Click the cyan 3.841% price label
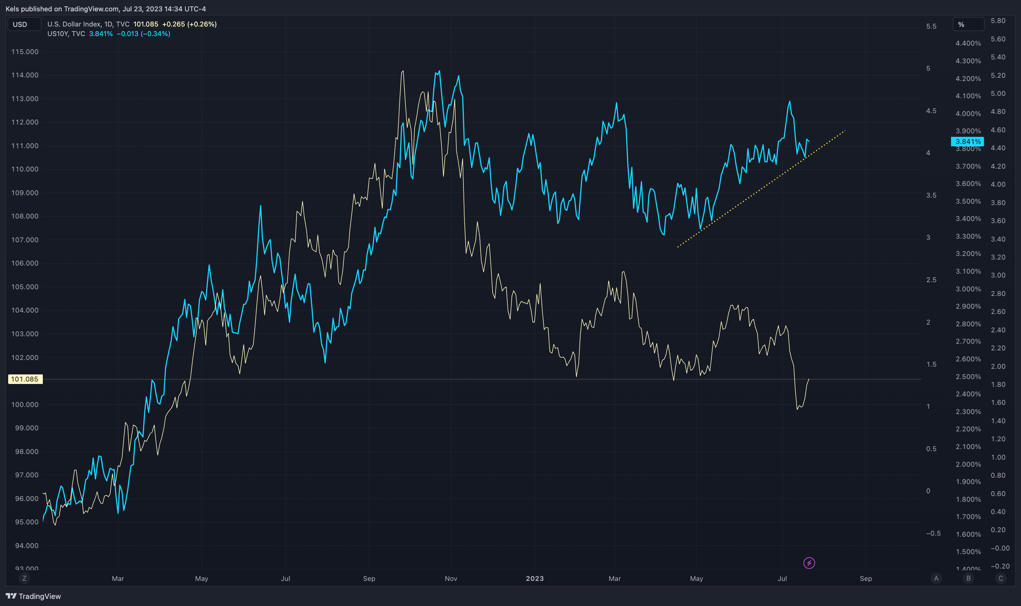The width and height of the screenshot is (1021, 606). pyautogui.click(x=968, y=142)
